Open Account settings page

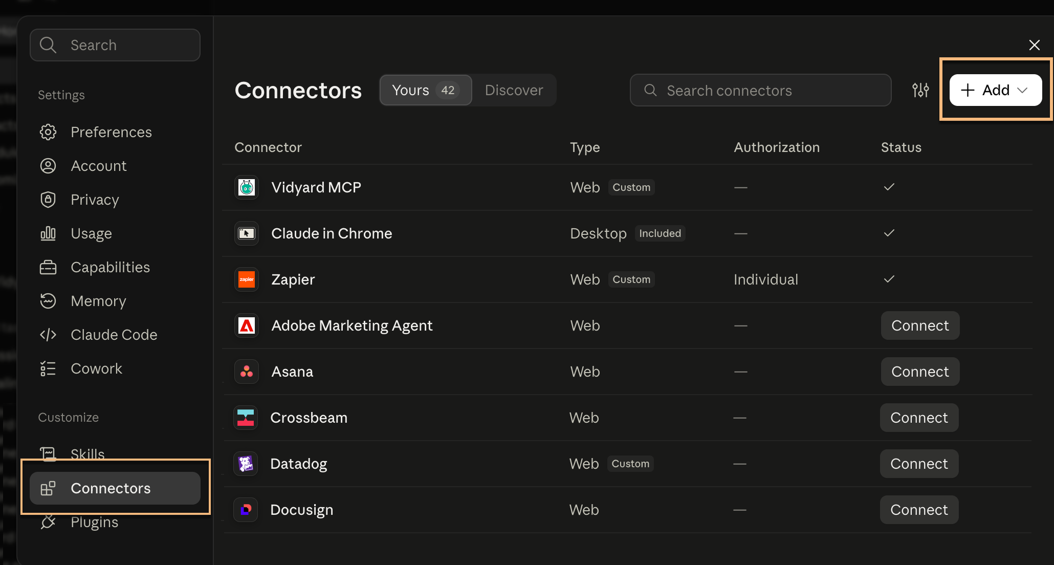pos(115,166)
